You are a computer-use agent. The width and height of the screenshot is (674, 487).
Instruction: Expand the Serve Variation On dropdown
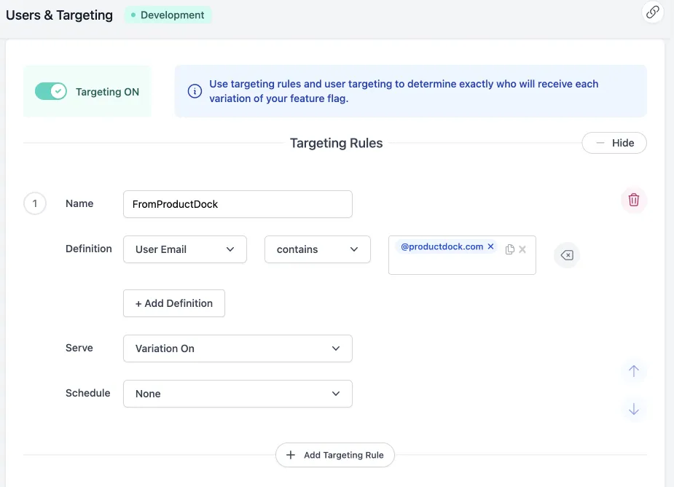pos(238,348)
